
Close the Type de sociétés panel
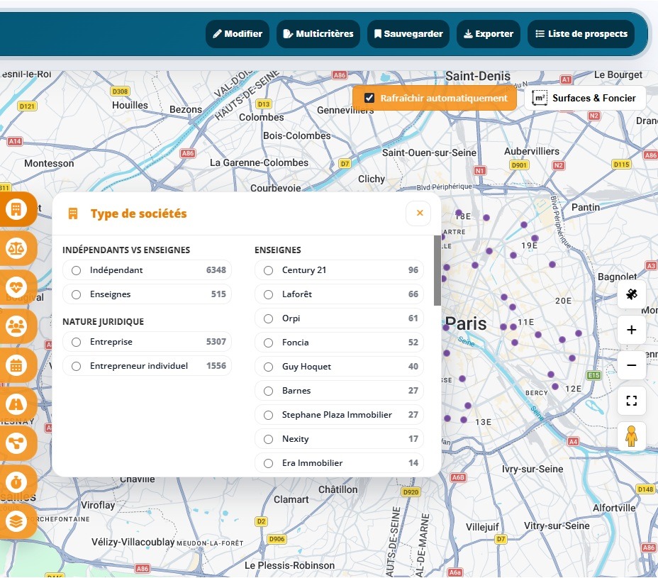click(x=419, y=213)
